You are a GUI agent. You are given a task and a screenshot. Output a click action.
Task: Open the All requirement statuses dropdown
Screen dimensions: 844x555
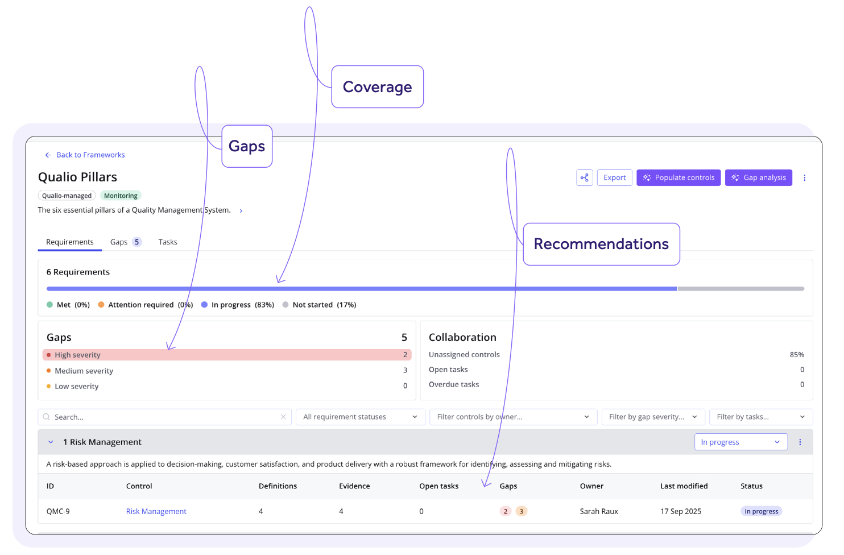[360, 417]
